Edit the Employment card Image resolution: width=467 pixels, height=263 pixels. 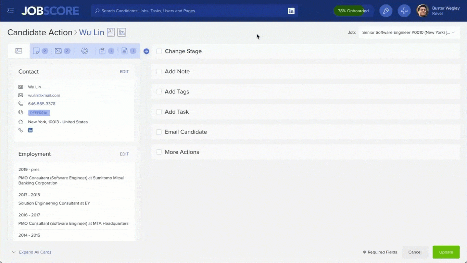coord(124,154)
